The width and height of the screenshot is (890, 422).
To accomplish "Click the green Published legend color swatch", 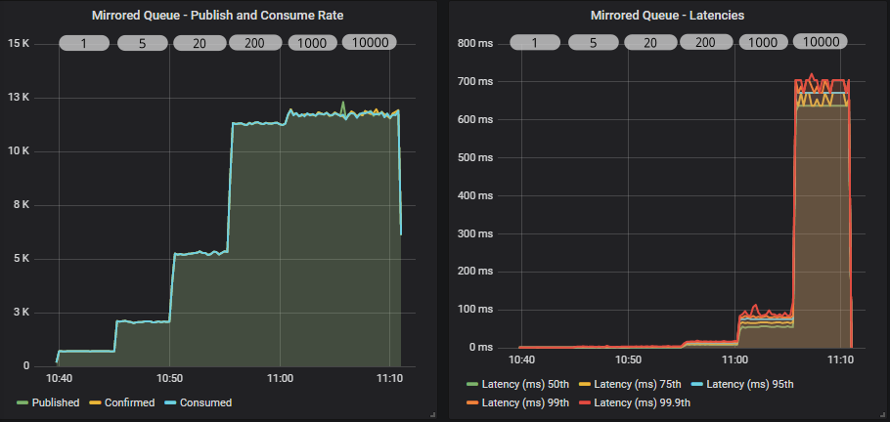I will (x=23, y=402).
